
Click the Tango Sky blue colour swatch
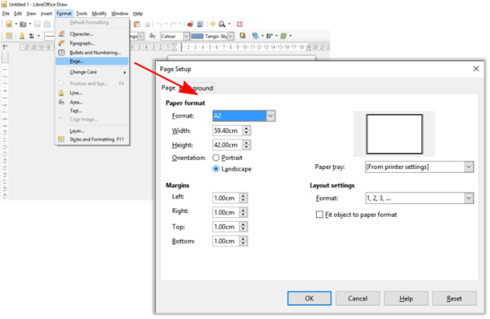[x=197, y=36]
